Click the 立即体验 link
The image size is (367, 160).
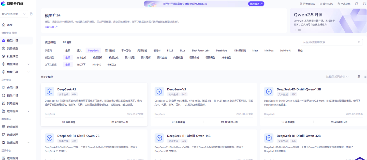(x=51, y=27)
